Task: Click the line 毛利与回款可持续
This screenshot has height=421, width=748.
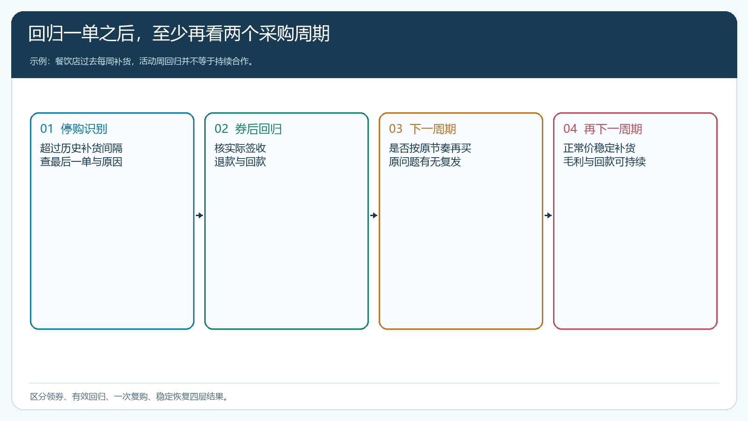Action: pos(604,162)
